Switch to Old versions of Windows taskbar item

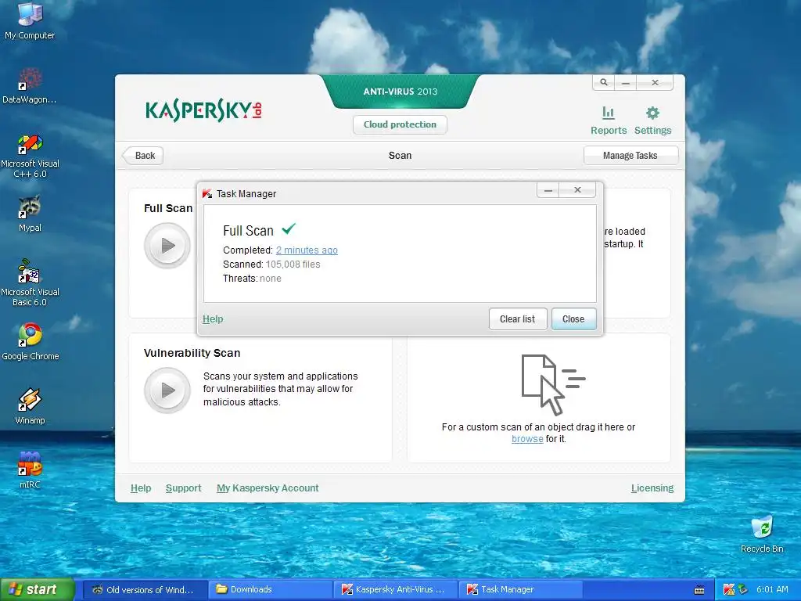point(145,590)
